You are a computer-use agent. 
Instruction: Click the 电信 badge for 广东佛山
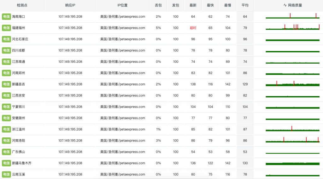click(x=6, y=152)
